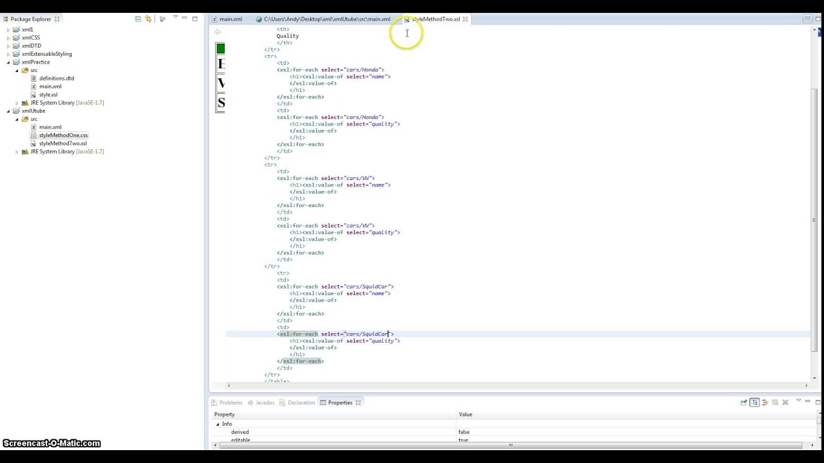Select definitions.dtd file
Screen dimensions: 824x463
pyautogui.click(x=57, y=78)
